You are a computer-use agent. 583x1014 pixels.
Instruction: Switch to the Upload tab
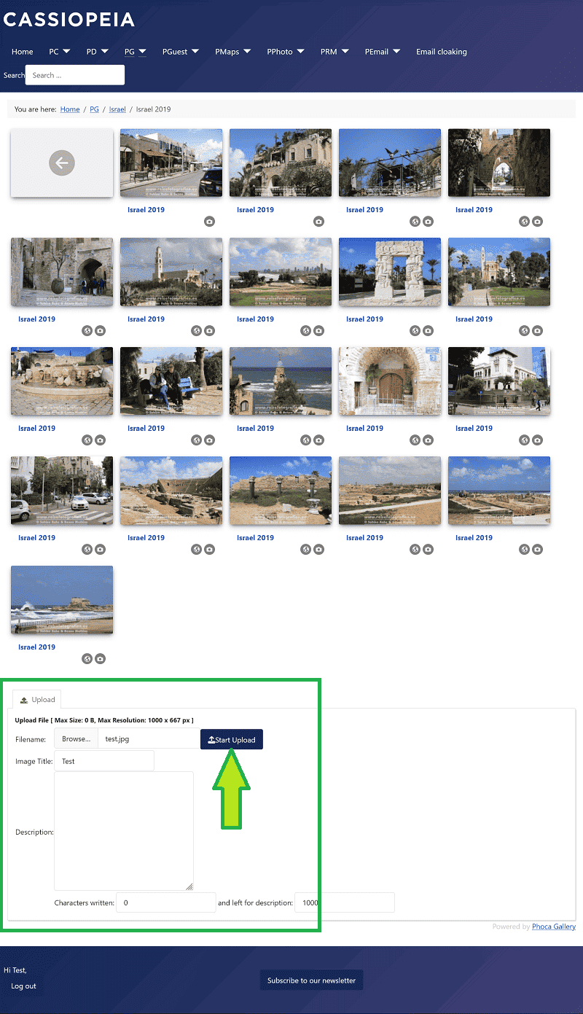click(38, 699)
